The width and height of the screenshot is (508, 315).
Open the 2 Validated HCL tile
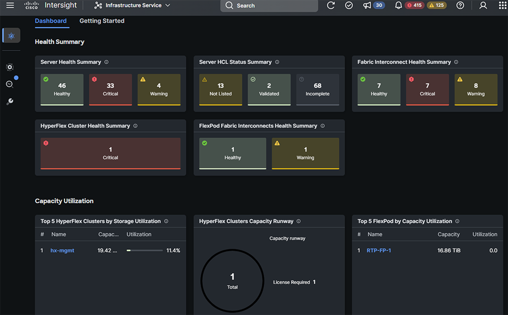coord(269,90)
